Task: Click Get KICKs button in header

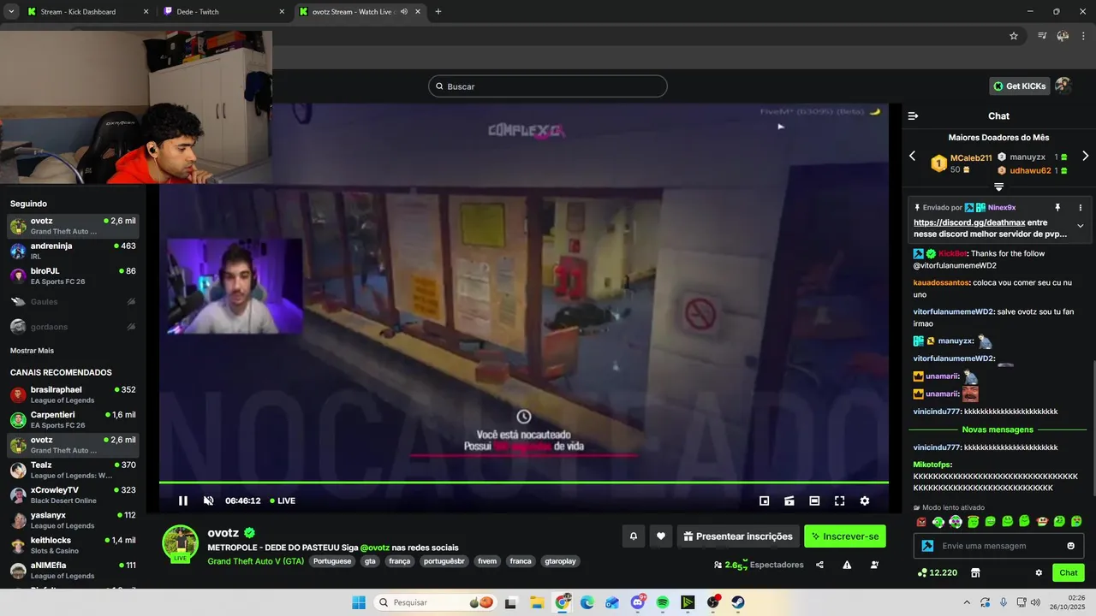Action: pyautogui.click(x=1019, y=86)
